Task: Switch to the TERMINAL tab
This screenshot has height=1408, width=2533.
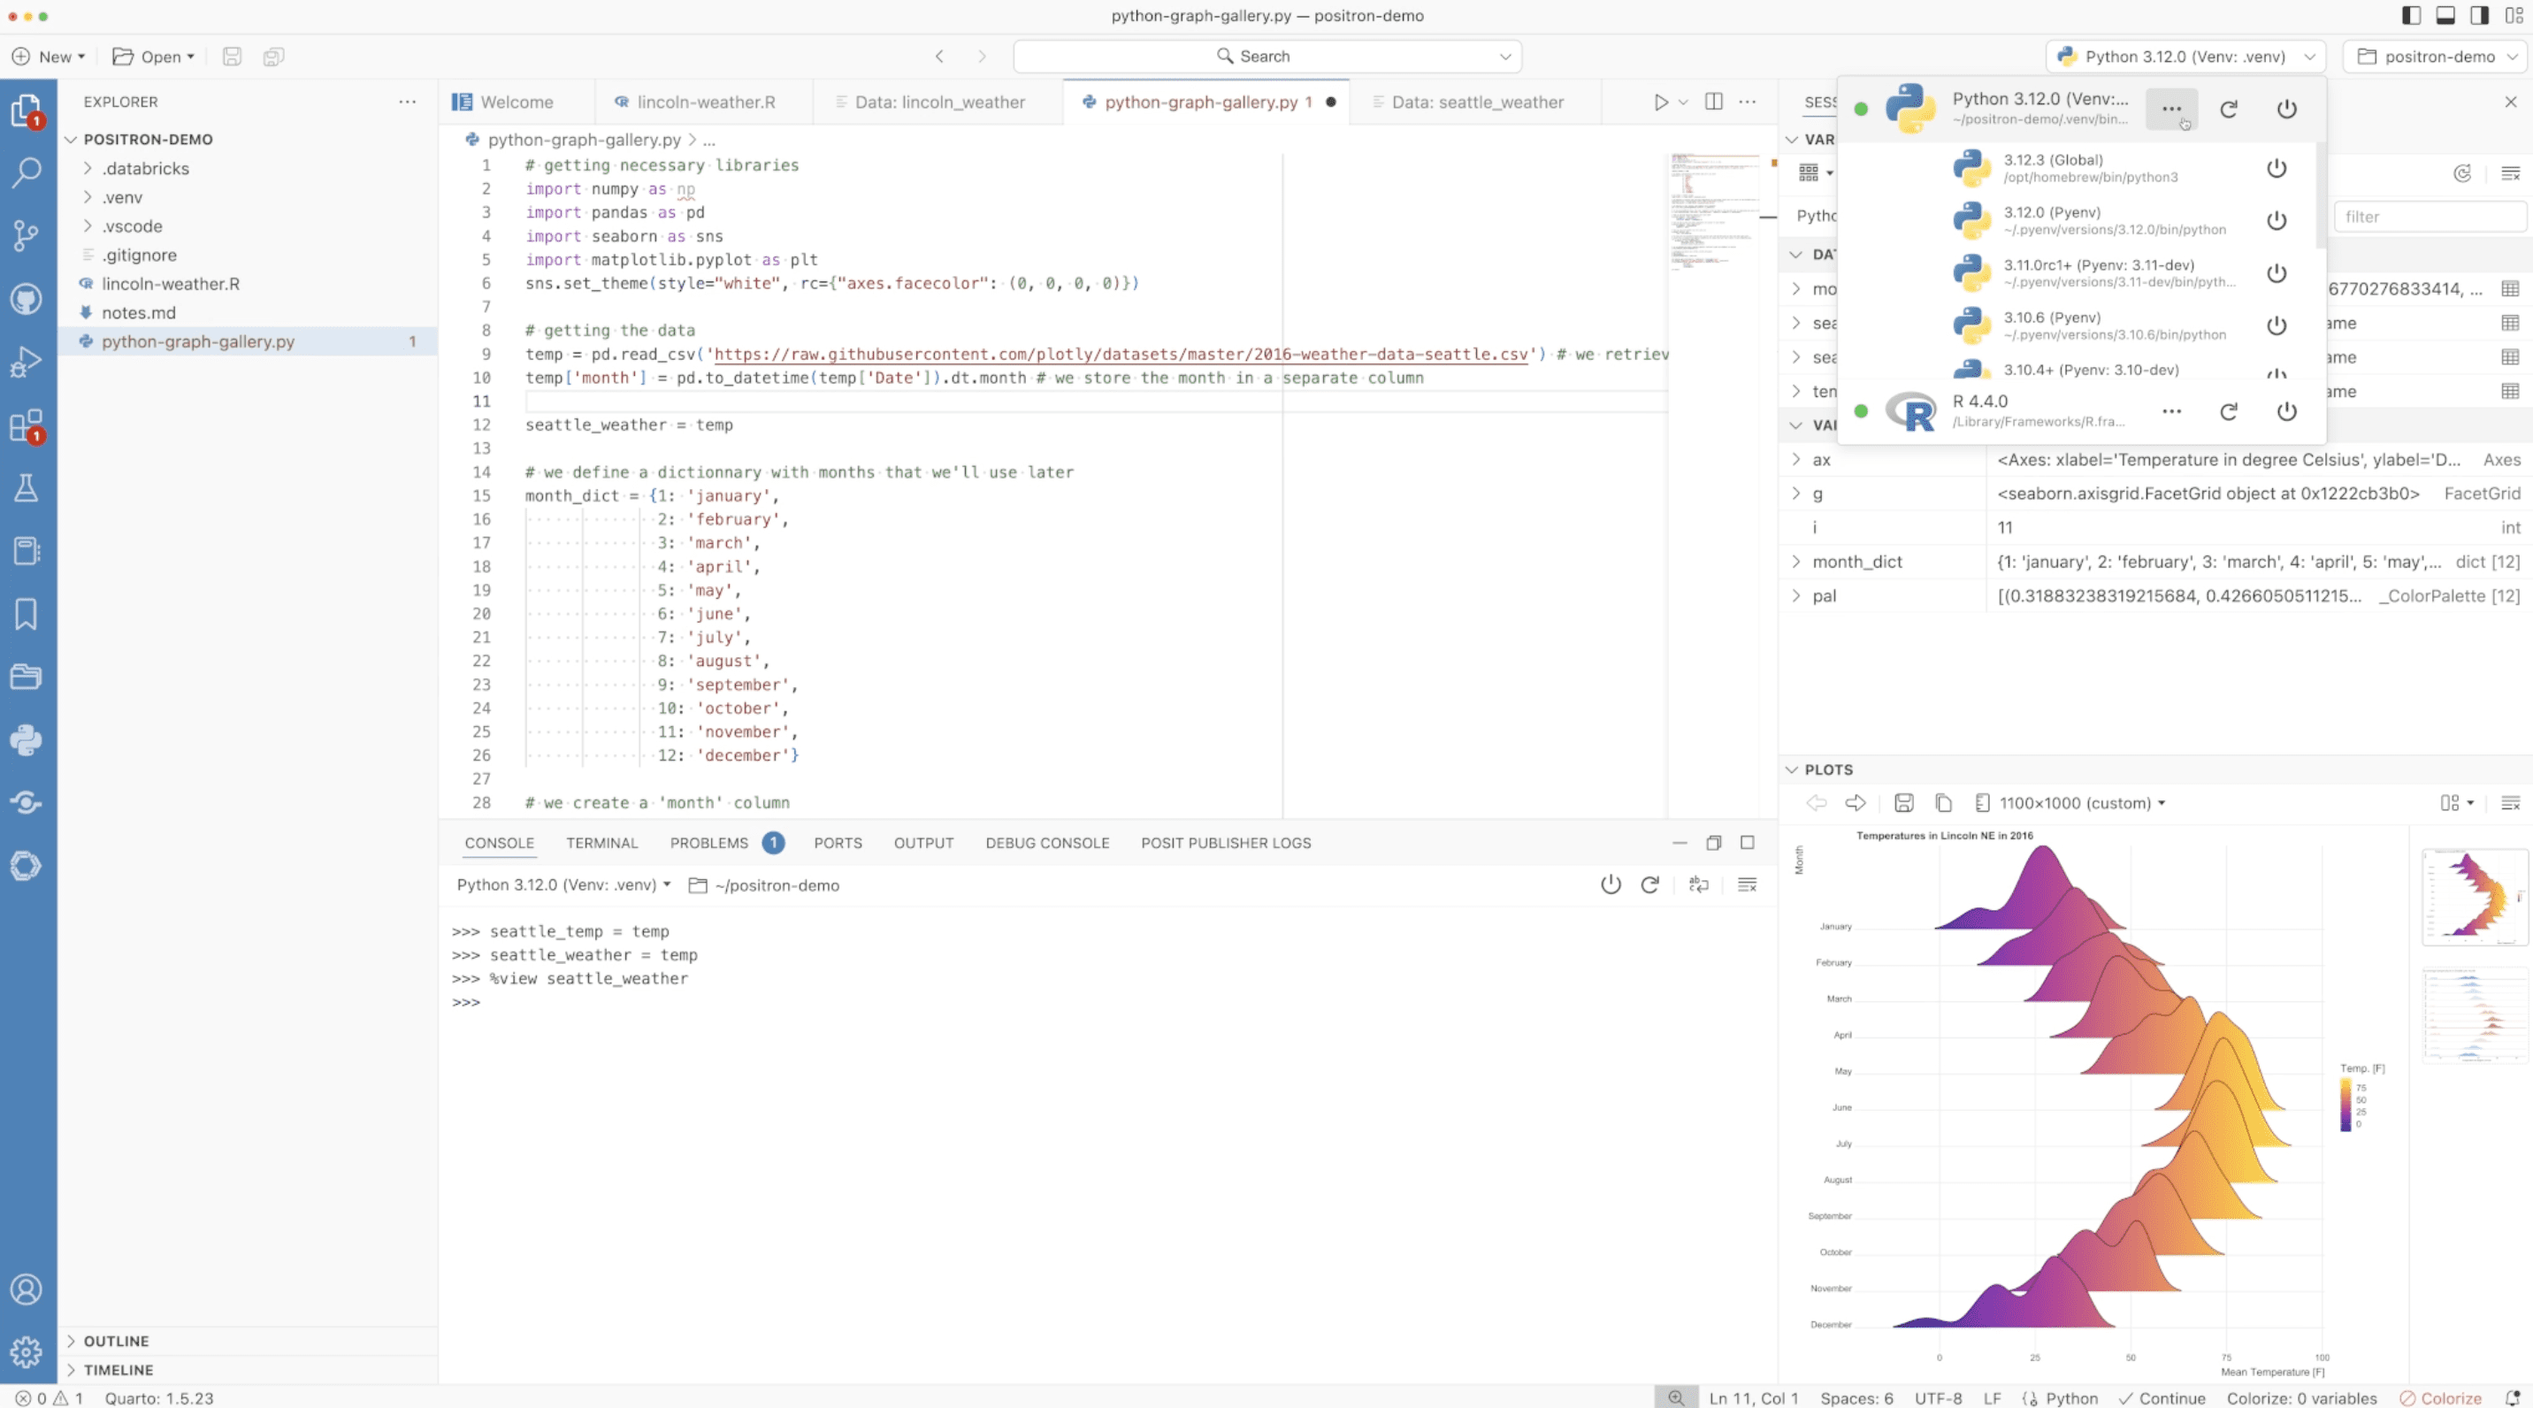Action: click(601, 844)
